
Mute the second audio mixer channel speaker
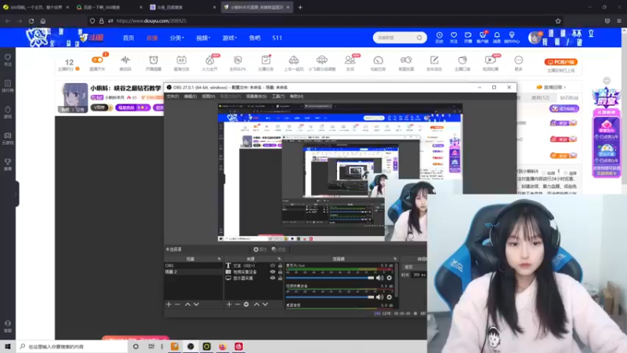pyautogui.click(x=379, y=297)
